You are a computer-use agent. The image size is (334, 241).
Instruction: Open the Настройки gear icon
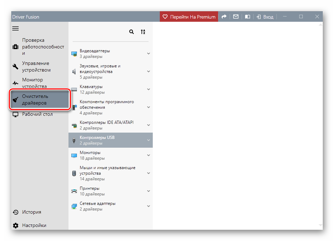15,226
